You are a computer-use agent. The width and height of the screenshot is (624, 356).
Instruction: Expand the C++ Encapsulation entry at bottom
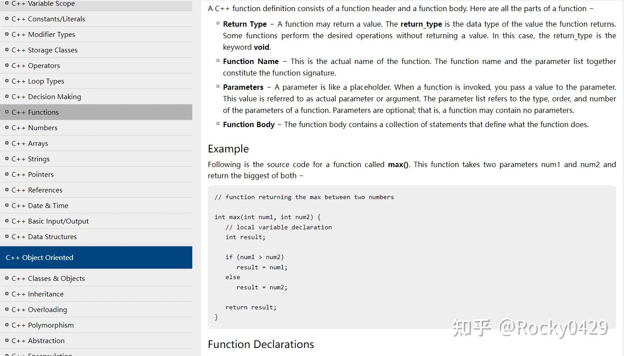click(x=42, y=354)
